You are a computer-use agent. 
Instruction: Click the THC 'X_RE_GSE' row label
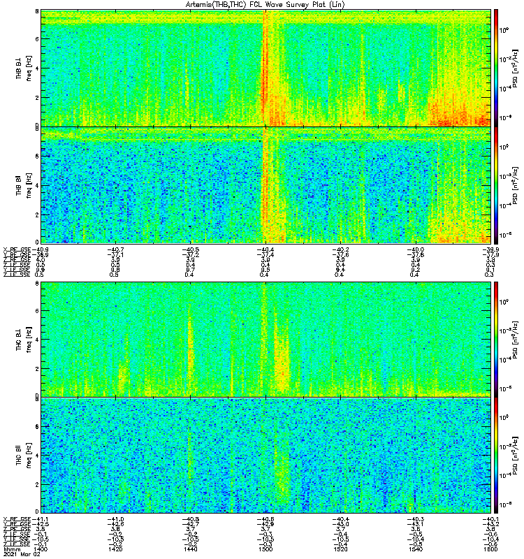point(17,519)
